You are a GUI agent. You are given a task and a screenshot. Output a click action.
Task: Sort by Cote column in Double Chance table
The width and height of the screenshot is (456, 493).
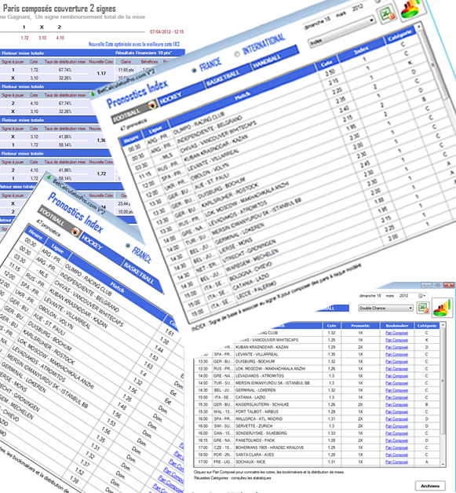pyautogui.click(x=331, y=326)
